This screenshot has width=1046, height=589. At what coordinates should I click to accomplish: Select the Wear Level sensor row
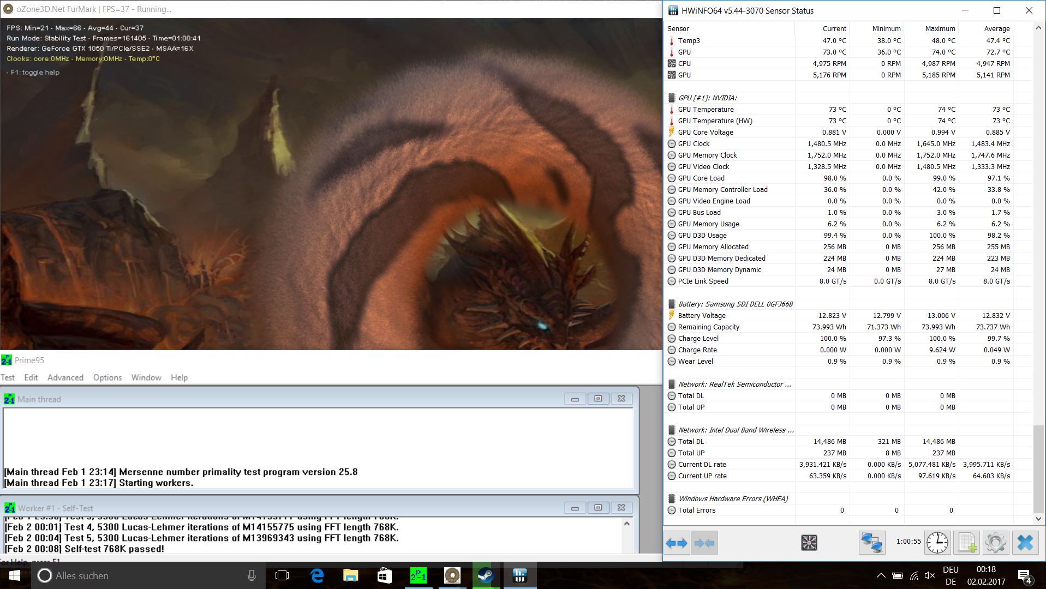(847, 361)
